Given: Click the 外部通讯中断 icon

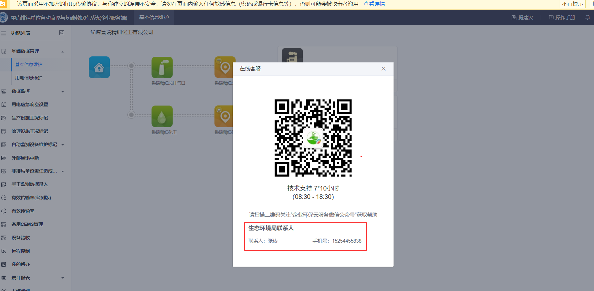Looking at the screenshot, I should click(x=4, y=158).
